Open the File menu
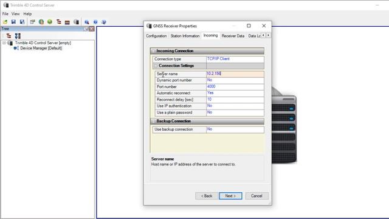 click(5, 14)
